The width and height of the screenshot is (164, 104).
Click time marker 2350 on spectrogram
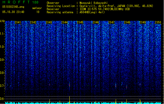tap(158, 22)
